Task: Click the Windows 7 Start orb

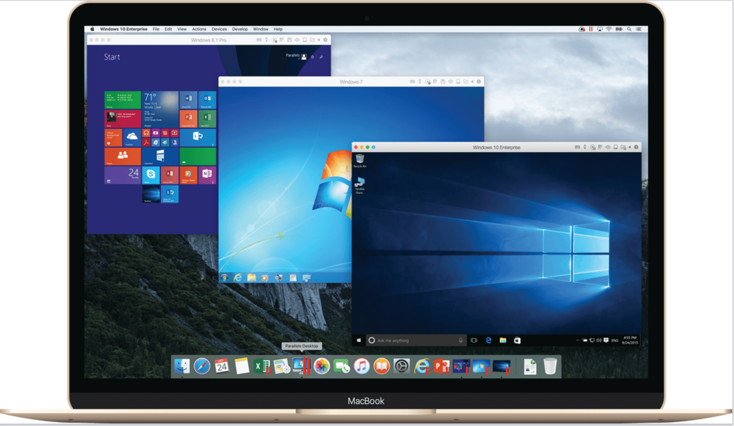Action: tap(224, 278)
